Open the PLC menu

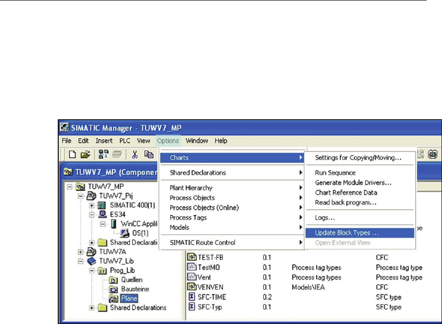pyautogui.click(x=124, y=141)
